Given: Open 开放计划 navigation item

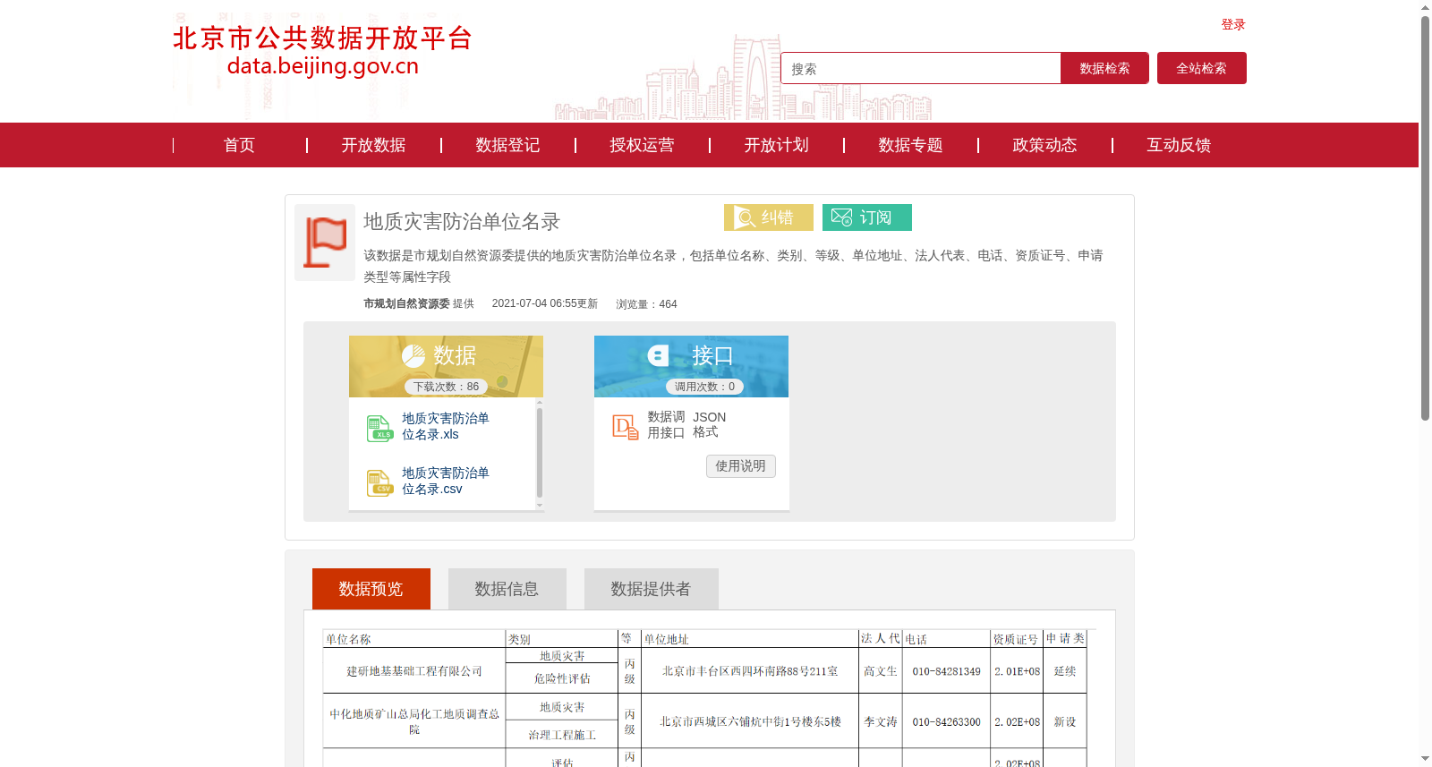Looking at the screenshot, I should click(776, 145).
